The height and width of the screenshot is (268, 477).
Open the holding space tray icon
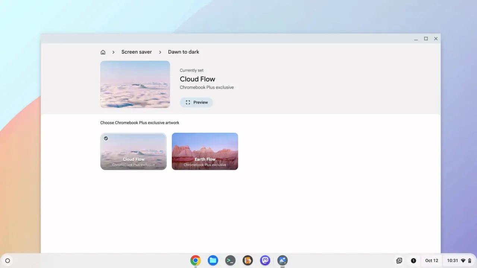coord(399,261)
